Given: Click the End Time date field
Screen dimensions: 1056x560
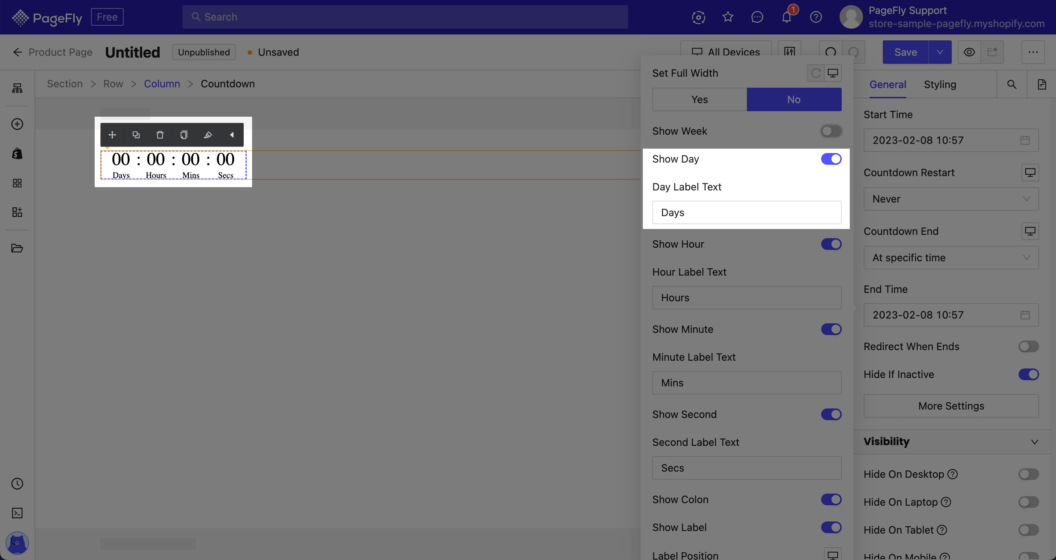Looking at the screenshot, I should coord(951,315).
